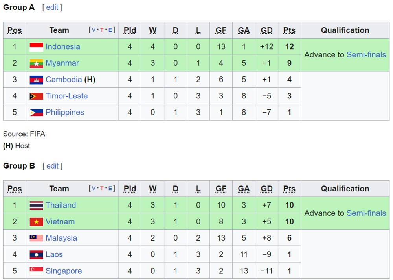The height and width of the screenshot is (280, 393).
Task: Follow the Semi-finals link in Group A
Action: click(366, 55)
